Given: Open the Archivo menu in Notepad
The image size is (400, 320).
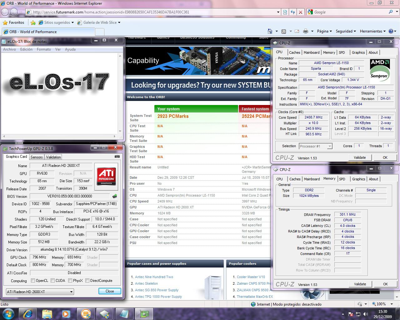Looking at the screenshot, I should (x=9, y=49).
